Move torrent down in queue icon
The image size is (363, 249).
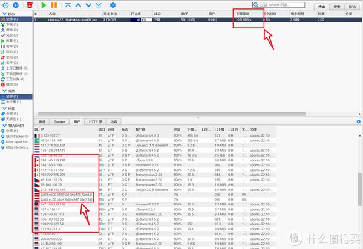pyautogui.click(x=88, y=5)
